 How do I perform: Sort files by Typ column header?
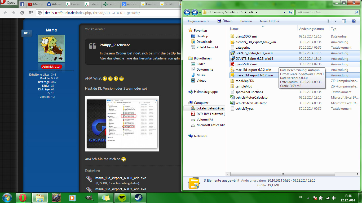tap(345, 29)
